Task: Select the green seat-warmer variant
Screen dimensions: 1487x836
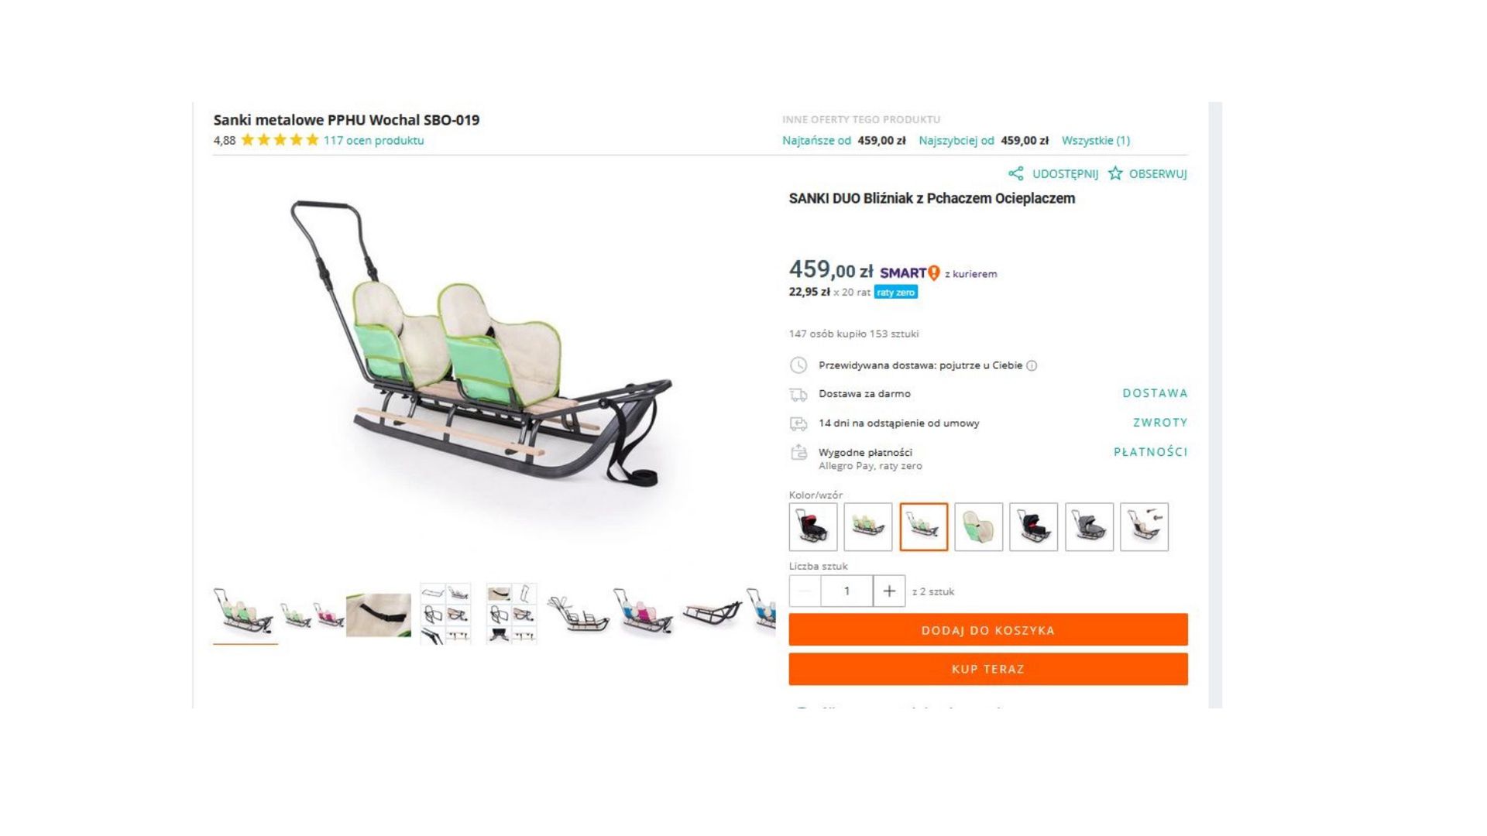Action: [979, 527]
